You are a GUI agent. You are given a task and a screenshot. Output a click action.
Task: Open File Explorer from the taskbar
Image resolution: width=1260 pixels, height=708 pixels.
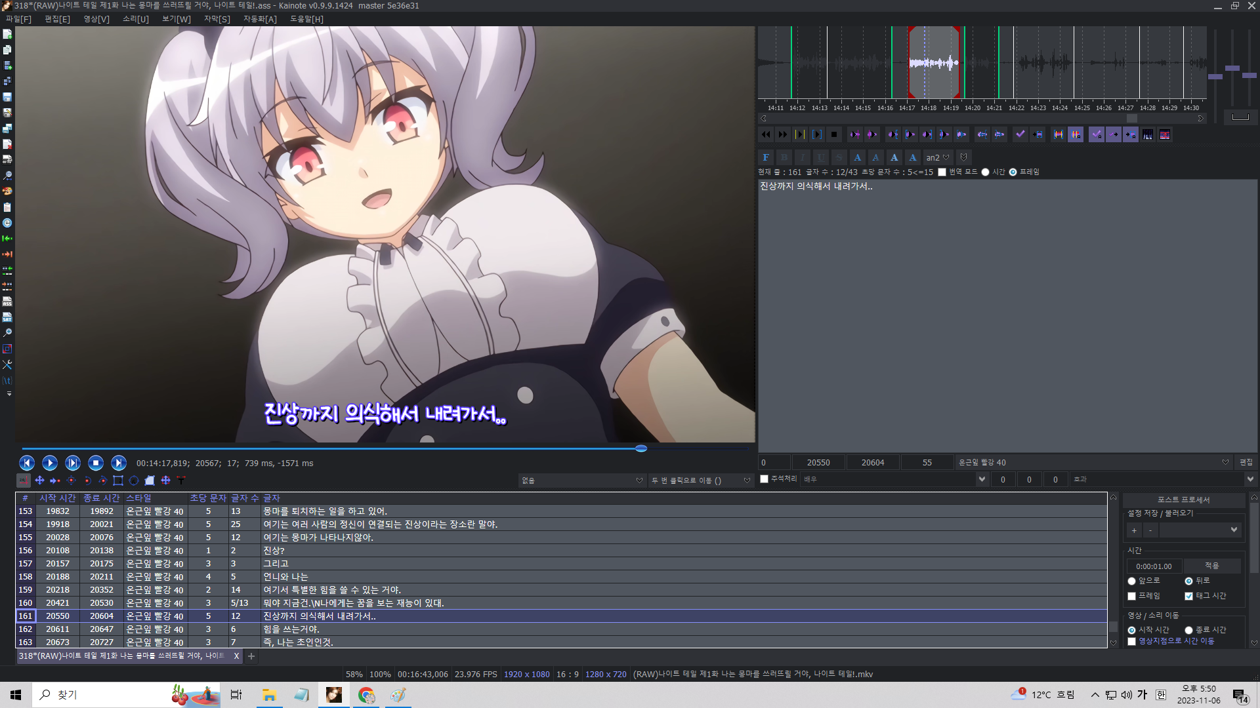point(269,695)
